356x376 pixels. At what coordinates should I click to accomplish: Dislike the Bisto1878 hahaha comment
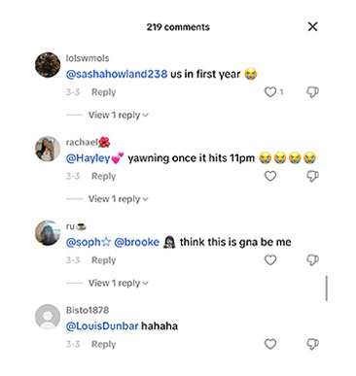(x=312, y=344)
